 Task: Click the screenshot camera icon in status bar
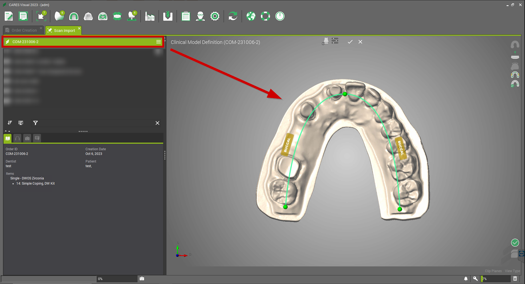142,279
